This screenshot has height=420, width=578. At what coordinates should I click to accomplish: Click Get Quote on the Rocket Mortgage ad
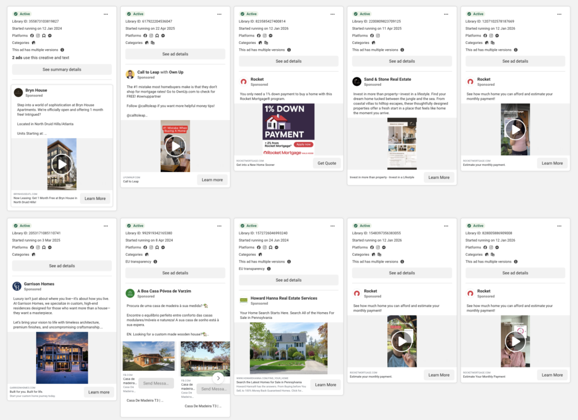[x=327, y=163]
